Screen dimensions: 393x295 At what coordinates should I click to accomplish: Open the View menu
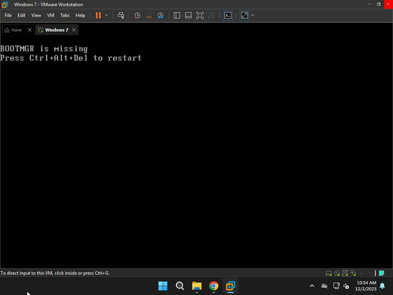36,15
